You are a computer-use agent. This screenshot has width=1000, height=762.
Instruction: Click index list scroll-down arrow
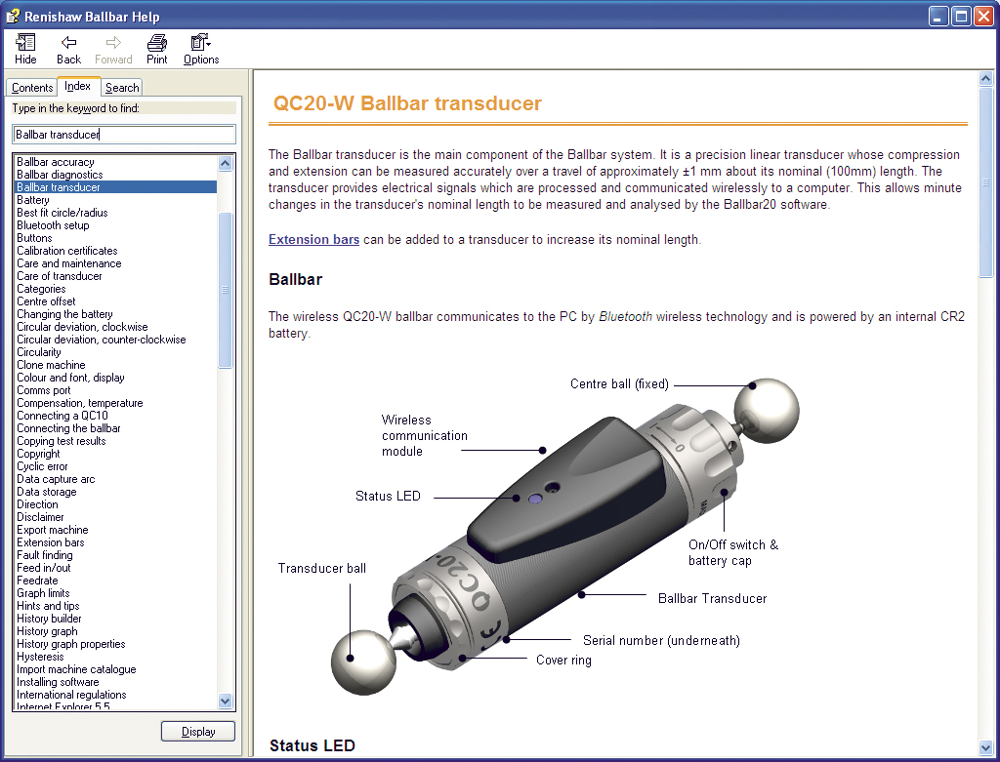[x=226, y=701]
